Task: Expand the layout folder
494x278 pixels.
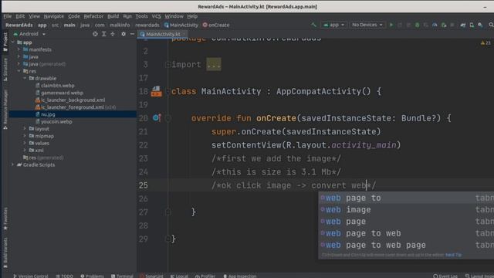Action: tap(25, 129)
